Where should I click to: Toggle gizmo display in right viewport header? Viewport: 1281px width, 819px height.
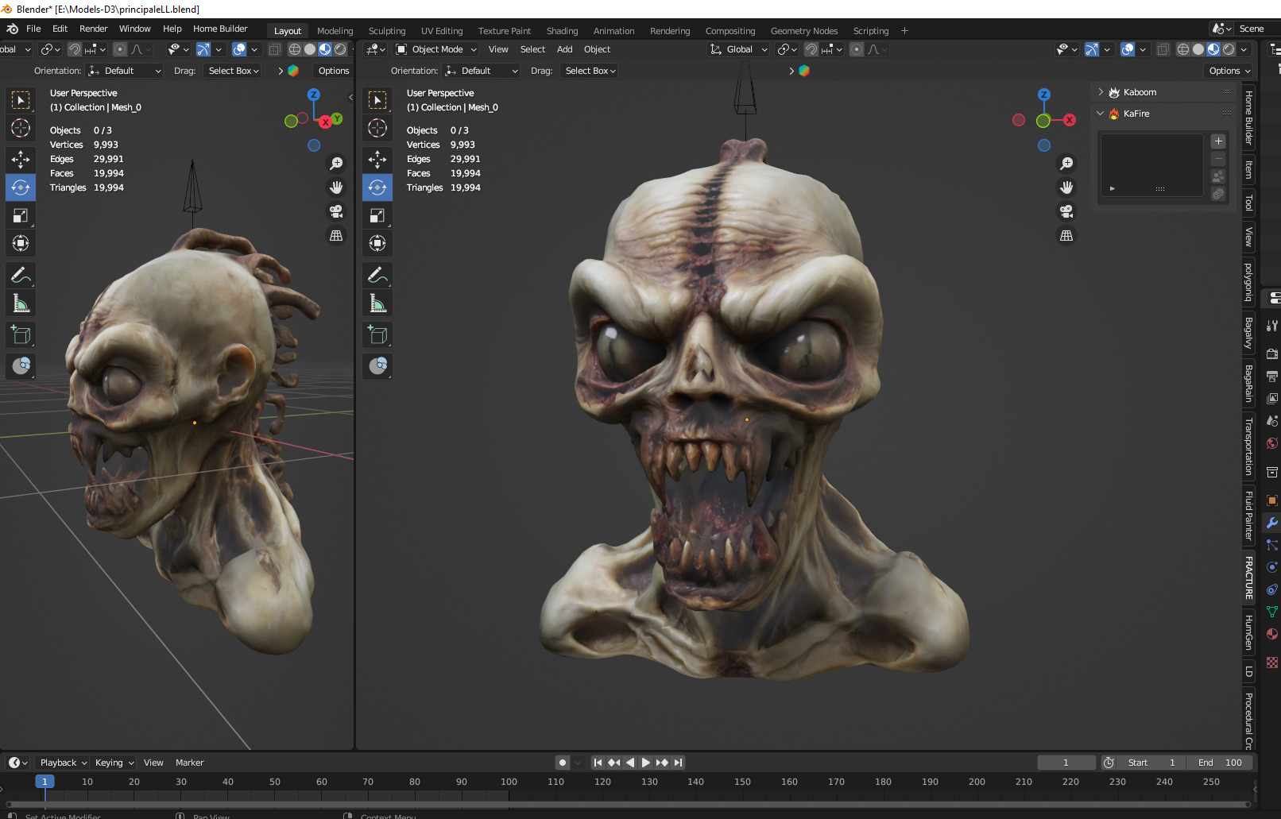(1092, 49)
